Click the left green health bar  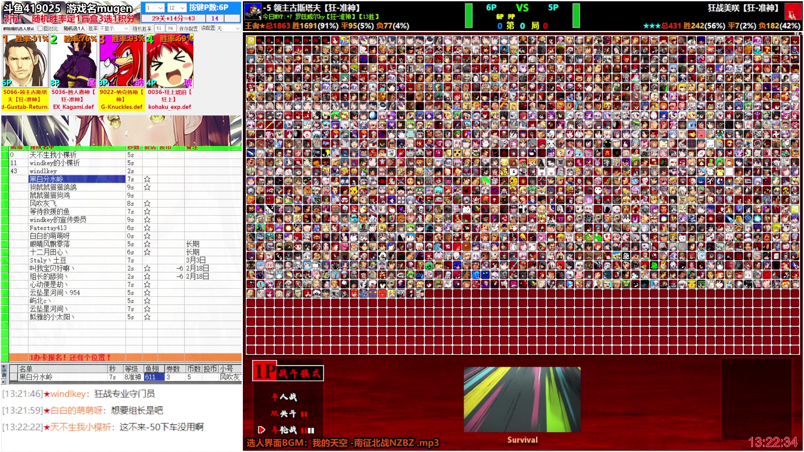469,15
